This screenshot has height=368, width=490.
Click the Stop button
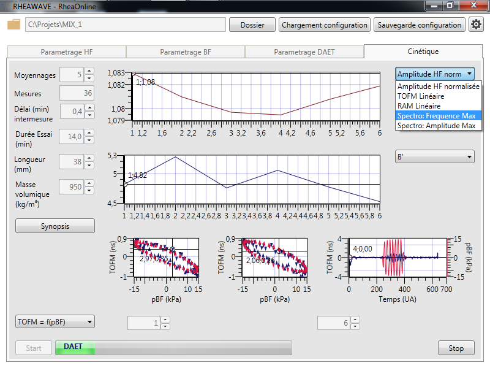coord(456,348)
